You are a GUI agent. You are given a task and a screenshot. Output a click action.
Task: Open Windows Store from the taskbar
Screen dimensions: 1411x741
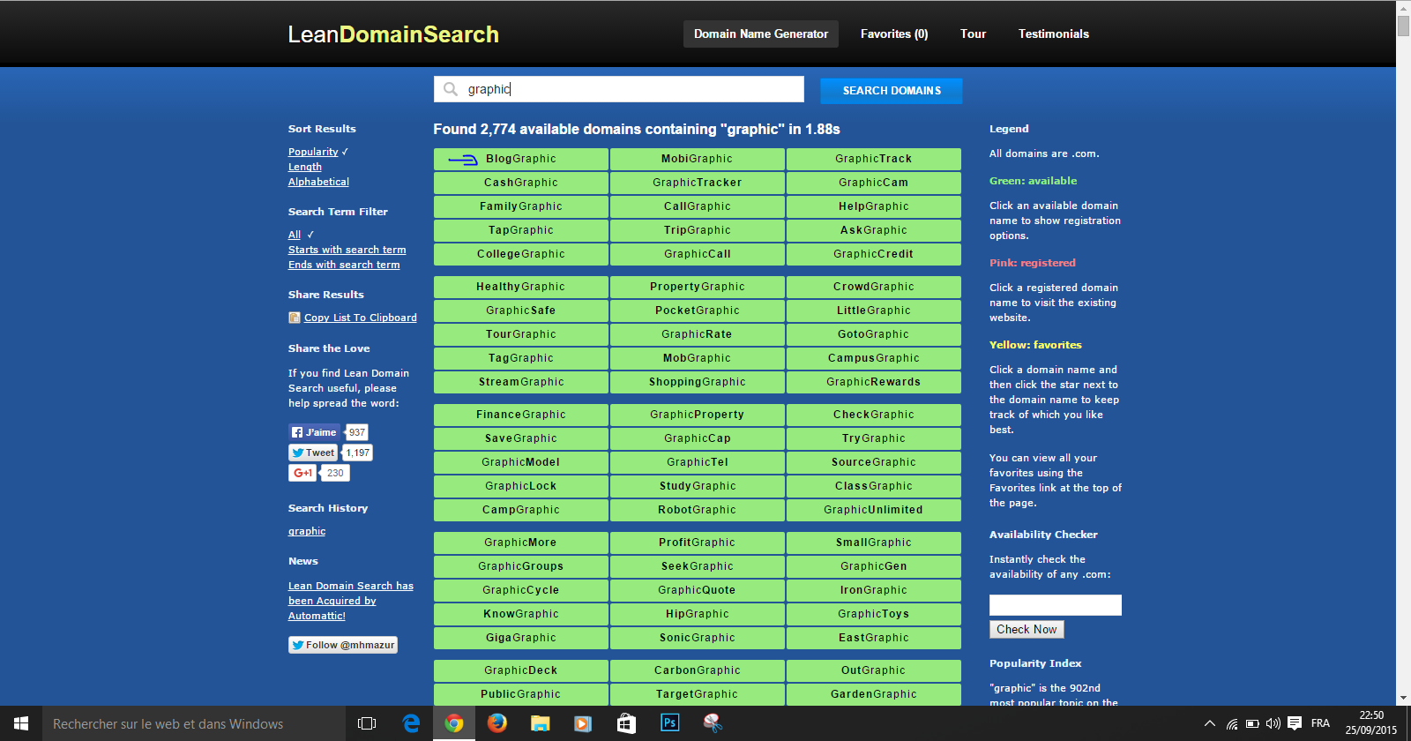(x=626, y=723)
